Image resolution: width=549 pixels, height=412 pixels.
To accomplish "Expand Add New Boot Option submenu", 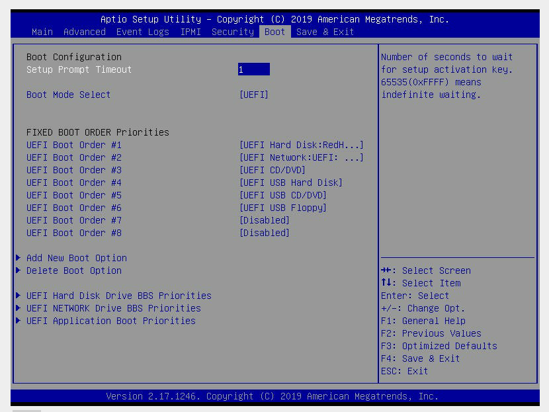I will click(75, 258).
